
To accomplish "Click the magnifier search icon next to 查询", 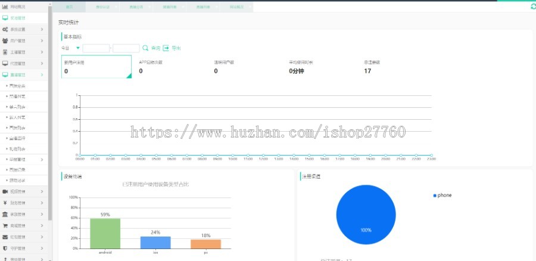I will 145,48.
